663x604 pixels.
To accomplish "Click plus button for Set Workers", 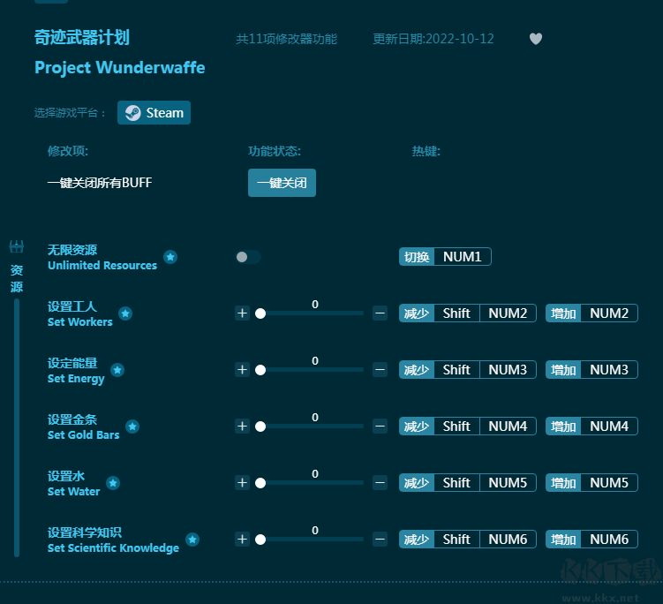I will click(242, 313).
